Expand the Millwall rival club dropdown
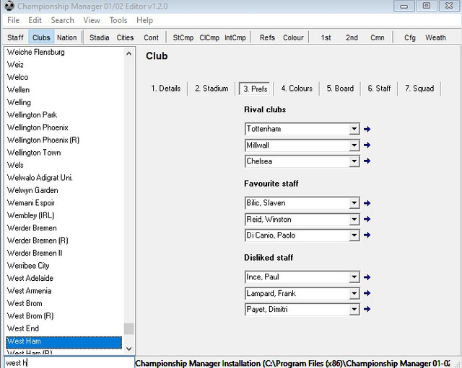This screenshot has height=368, width=462. (x=354, y=145)
